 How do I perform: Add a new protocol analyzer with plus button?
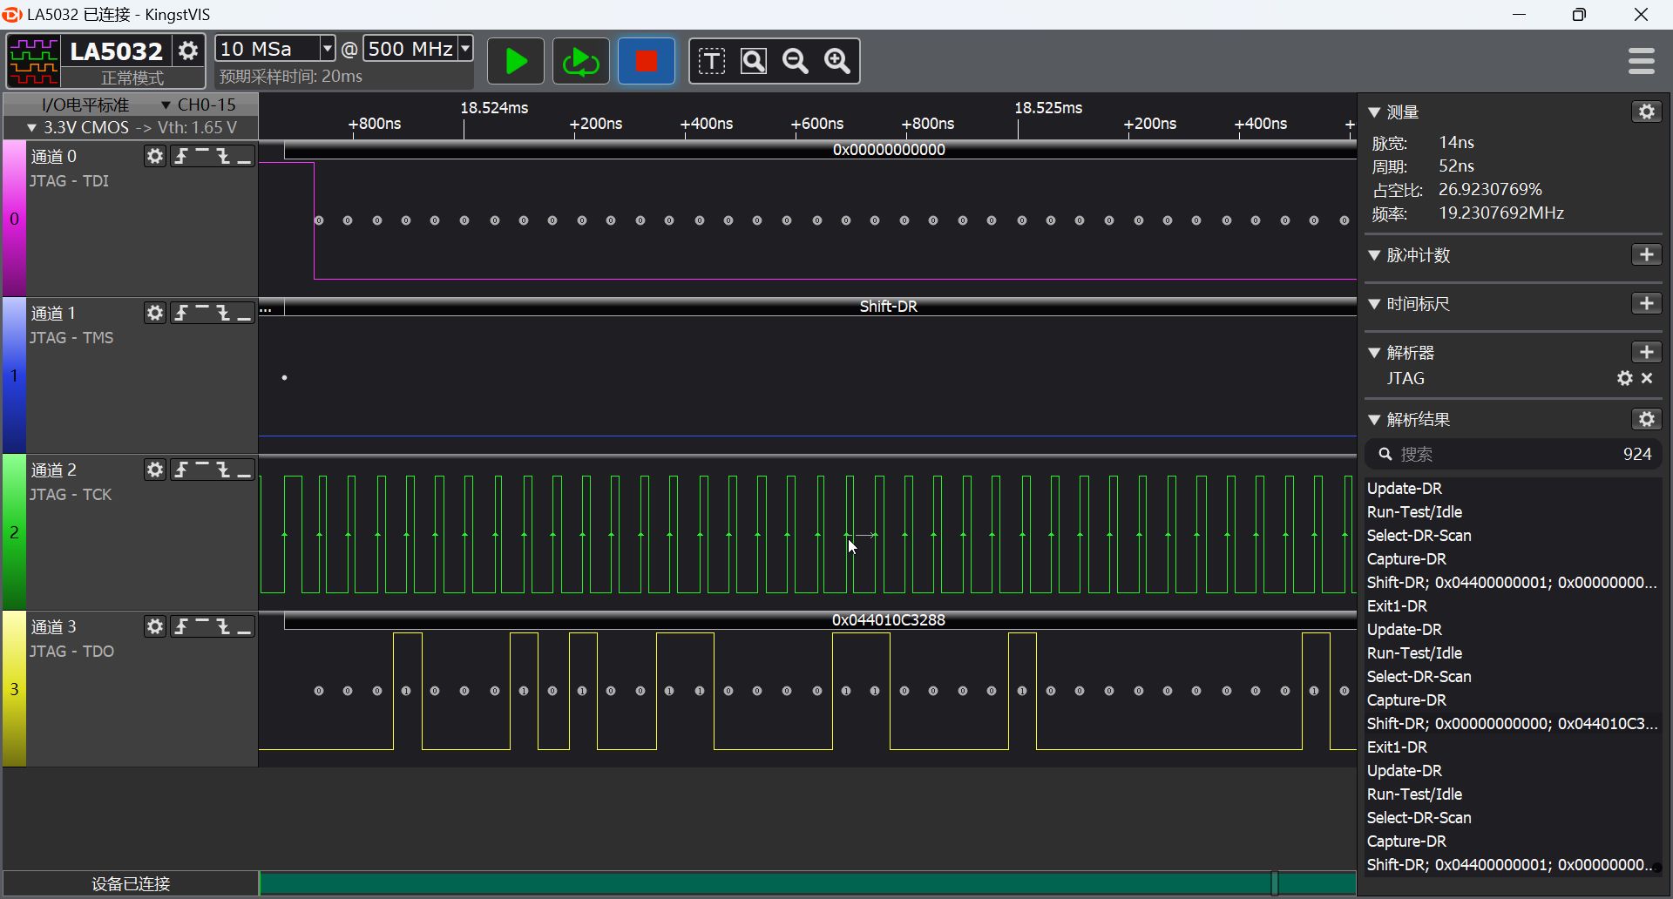coord(1646,352)
